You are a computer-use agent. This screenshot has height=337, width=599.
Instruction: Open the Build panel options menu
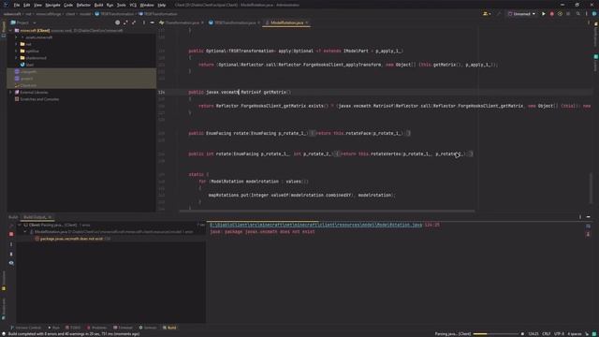(580, 217)
